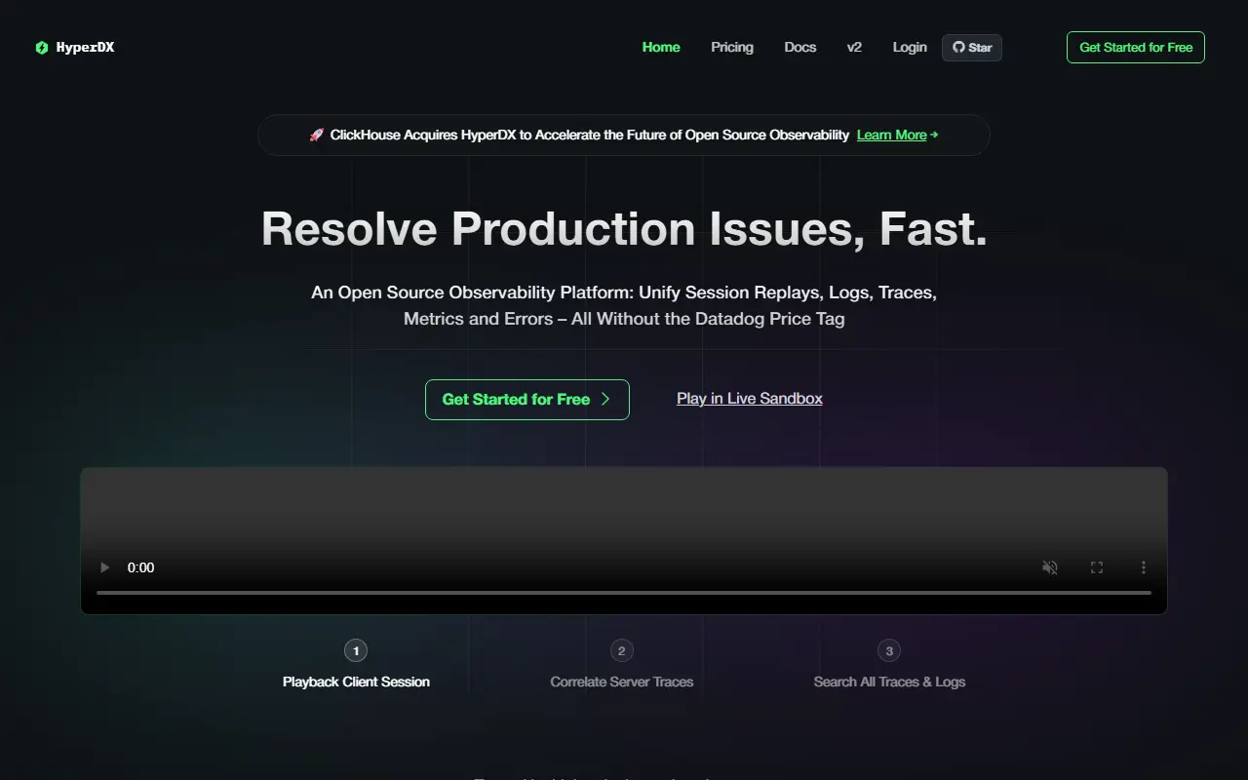Select step 3 Search All Traces & Logs
The image size is (1248, 780).
889,666
